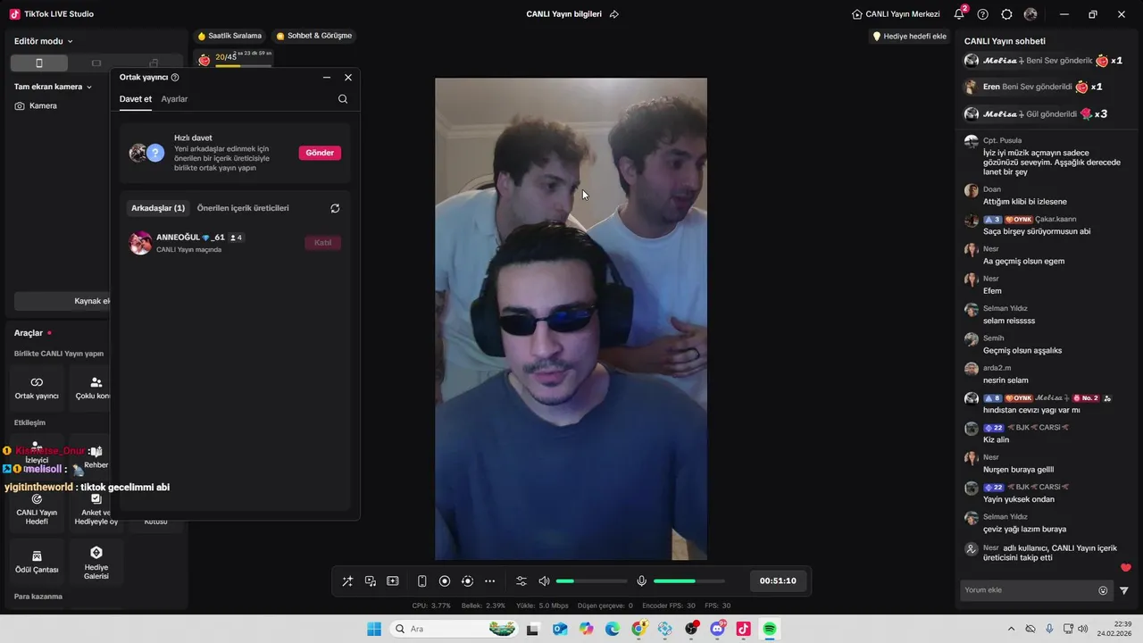The height and width of the screenshot is (643, 1143).
Task: Click Katıl button for ANNEOĞUL
Action: coord(322,243)
